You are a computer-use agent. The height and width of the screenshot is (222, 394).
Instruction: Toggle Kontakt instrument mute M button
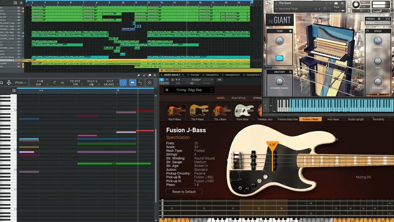[x=349, y=10]
